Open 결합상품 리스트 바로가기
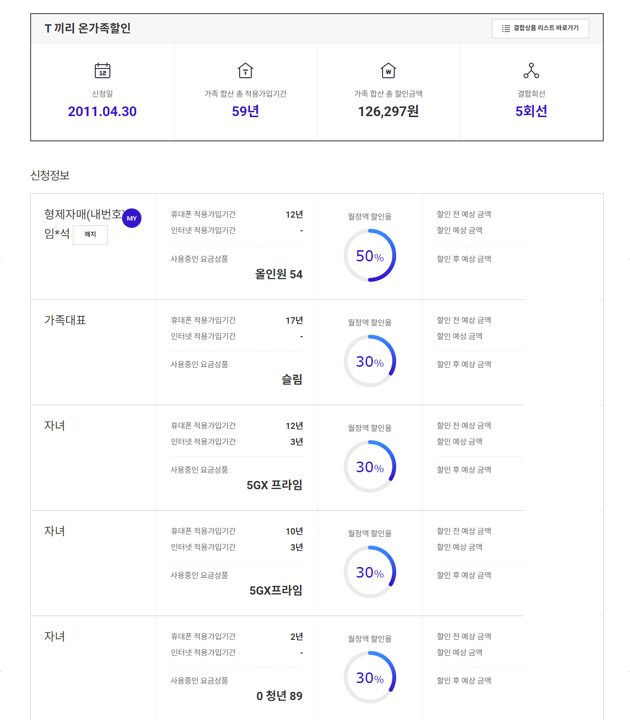Viewport: 630px width, 720px height. [x=540, y=29]
